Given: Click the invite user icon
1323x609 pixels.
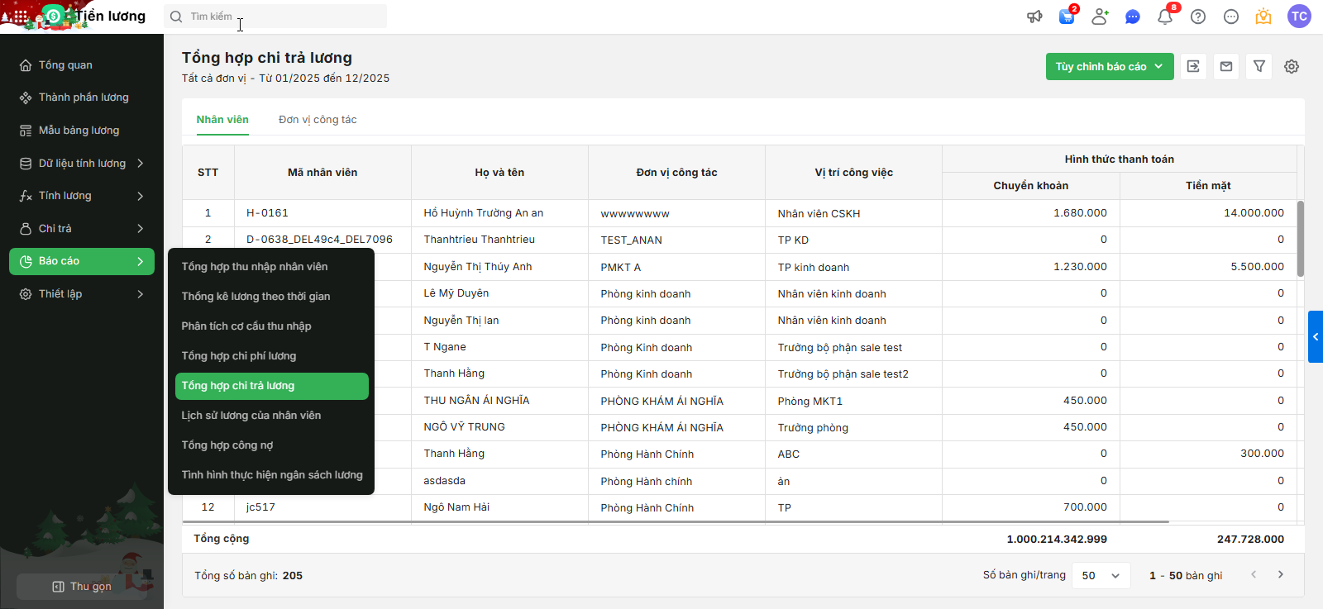Looking at the screenshot, I should coord(1100,17).
